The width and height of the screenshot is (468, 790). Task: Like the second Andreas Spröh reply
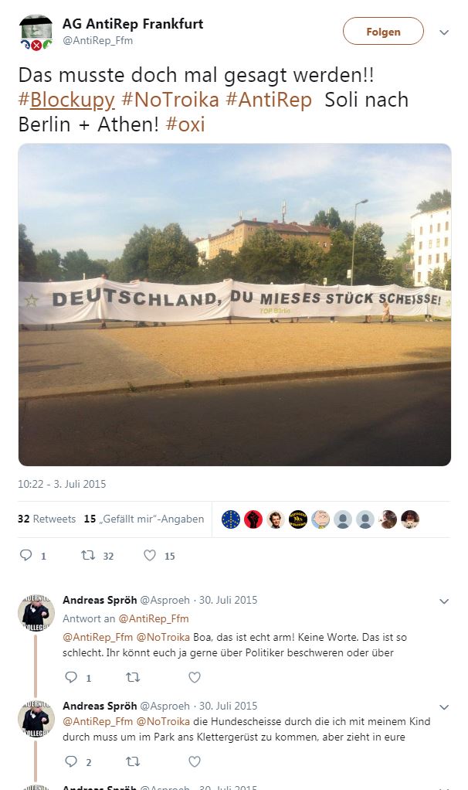click(x=195, y=761)
